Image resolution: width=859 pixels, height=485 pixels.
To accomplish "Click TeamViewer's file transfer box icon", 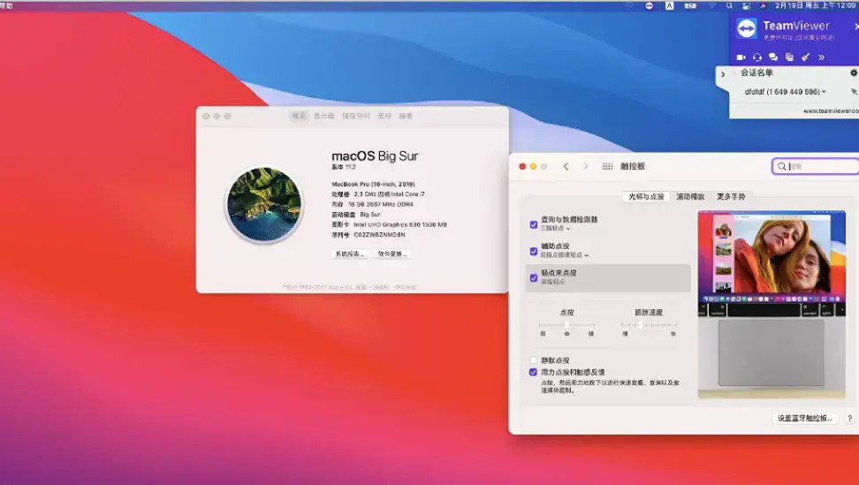I will [789, 57].
